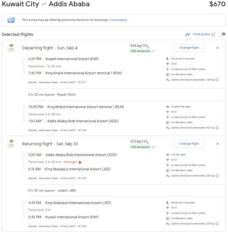Click info icon for 294 kg carbon estimate

point(217,176)
